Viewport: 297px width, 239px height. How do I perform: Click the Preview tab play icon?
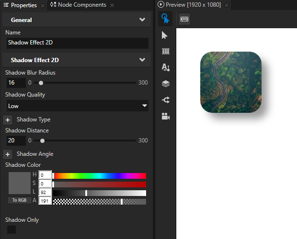coord(160,4)
